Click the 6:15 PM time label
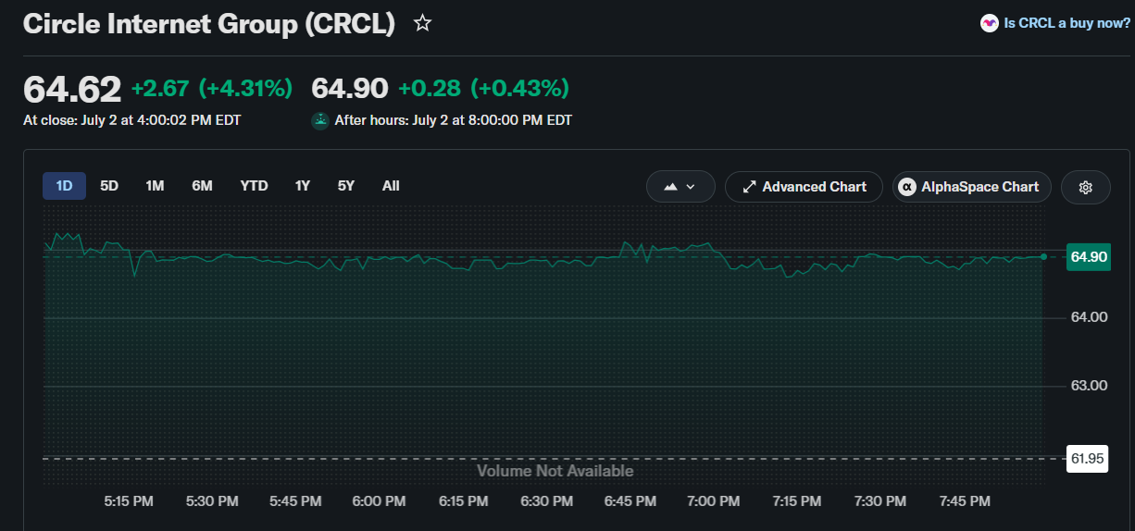 pos(463,501)
